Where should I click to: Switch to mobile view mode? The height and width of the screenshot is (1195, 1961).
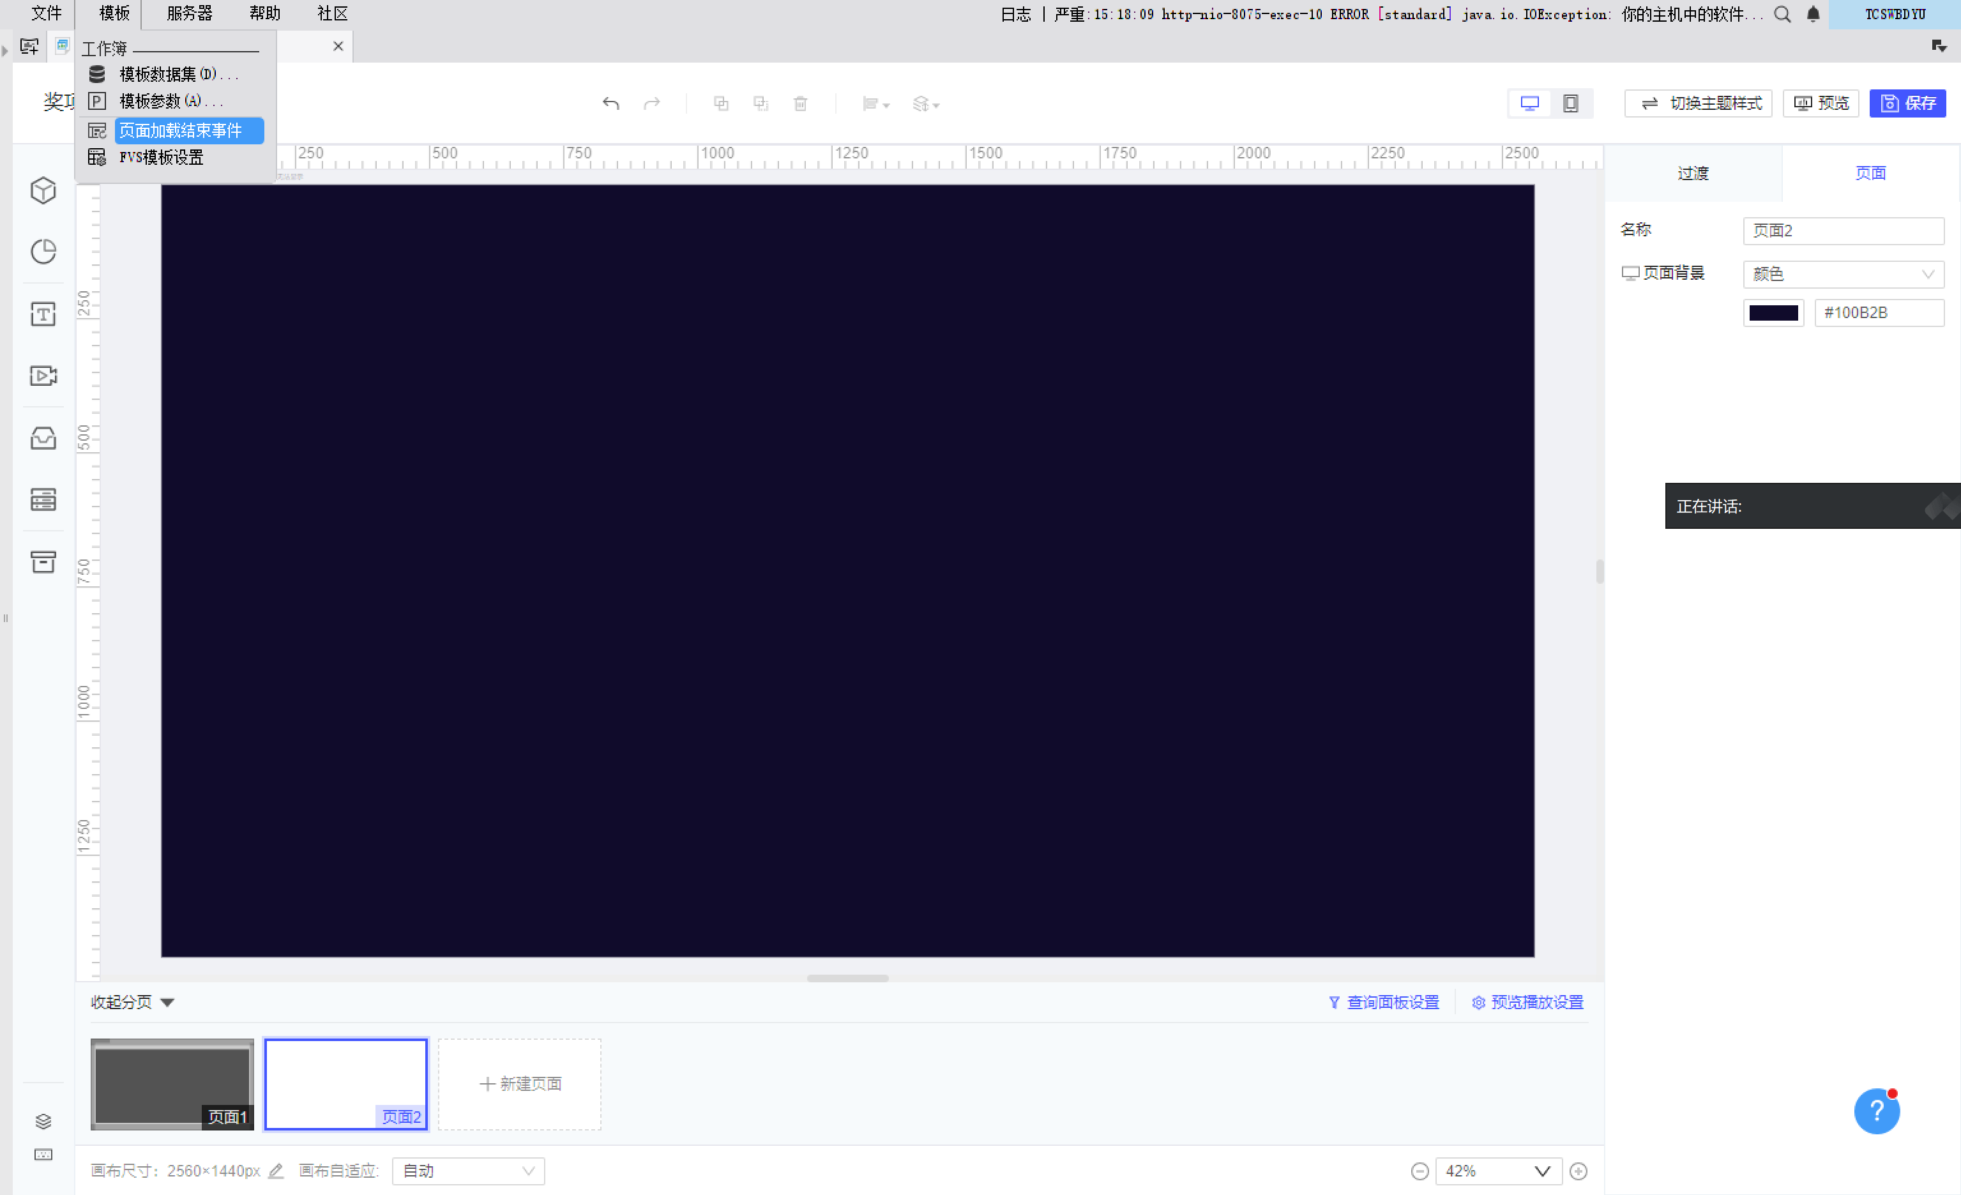(x=1570, y=103)
